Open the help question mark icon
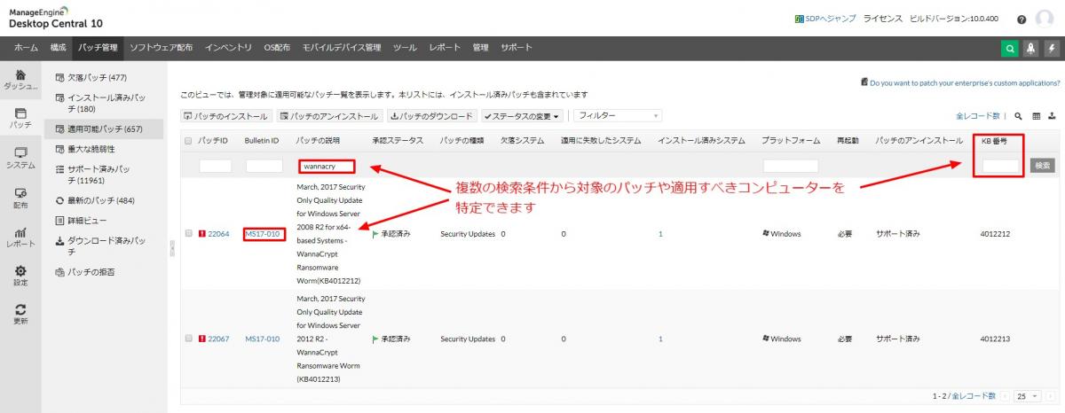Screen dimensions: 1065x413 point(1022,19)
